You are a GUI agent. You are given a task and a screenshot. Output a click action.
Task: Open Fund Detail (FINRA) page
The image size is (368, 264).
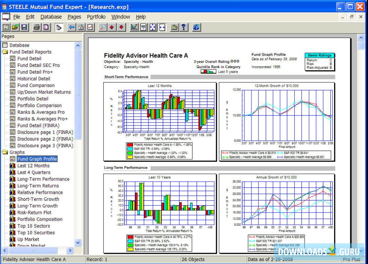click(38, 126)
